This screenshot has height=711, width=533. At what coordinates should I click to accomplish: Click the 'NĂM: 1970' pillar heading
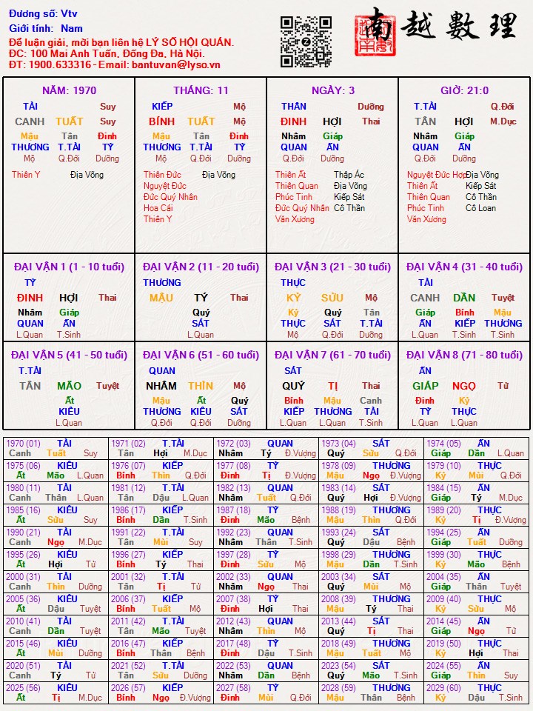(x=70, y=90)
